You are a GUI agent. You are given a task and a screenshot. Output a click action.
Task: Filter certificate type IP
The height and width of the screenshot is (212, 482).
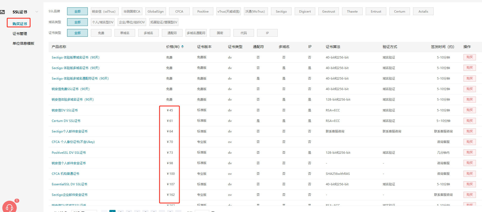click(267, 33)
